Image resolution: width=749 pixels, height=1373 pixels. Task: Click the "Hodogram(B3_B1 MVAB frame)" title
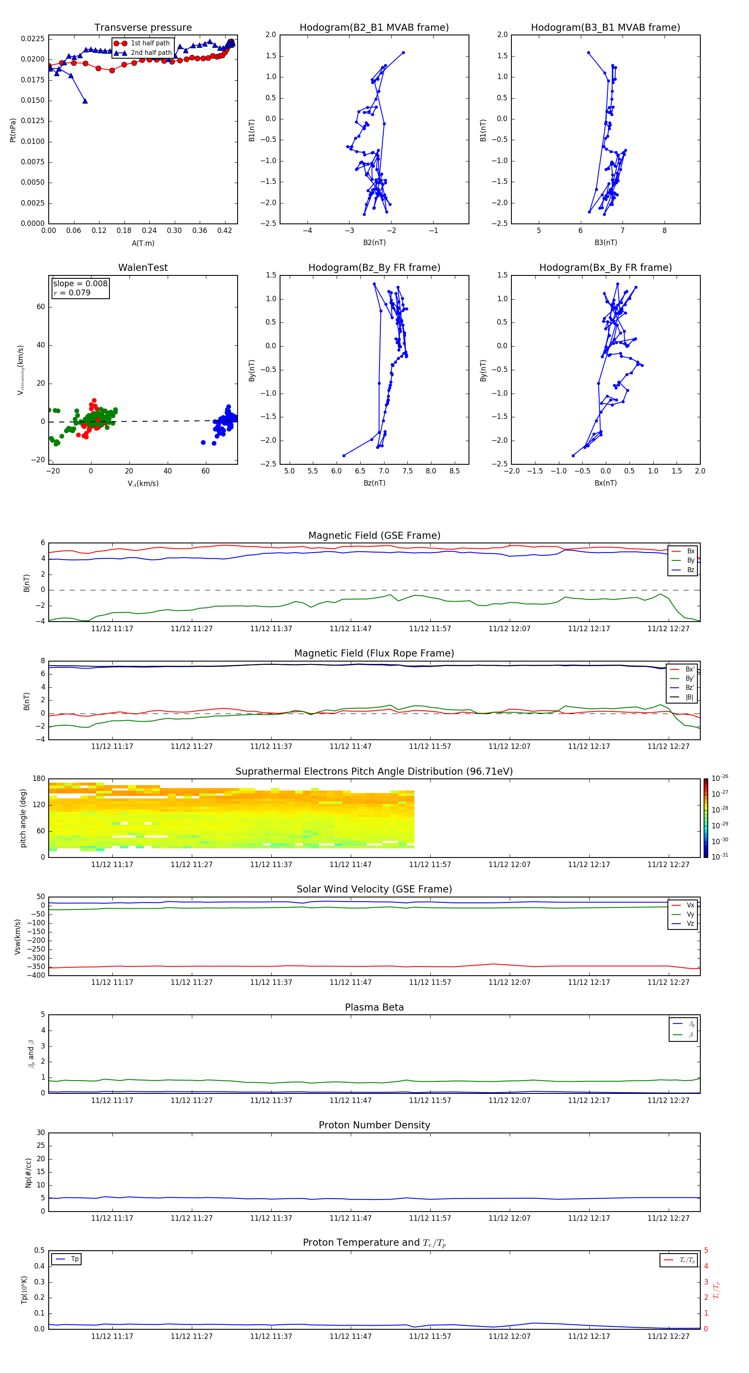point(605,27)
